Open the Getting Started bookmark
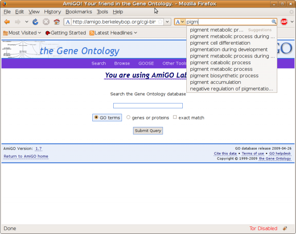The height and width of the screenshot is (234, 296). click(66, 33)
